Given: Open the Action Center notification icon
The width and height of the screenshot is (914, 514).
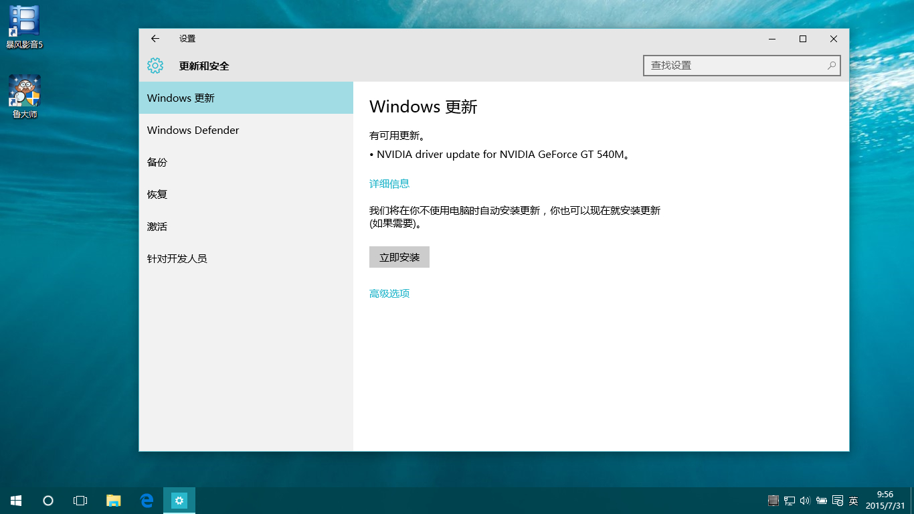Looking at the screenshot, I should tap(837, 501).
